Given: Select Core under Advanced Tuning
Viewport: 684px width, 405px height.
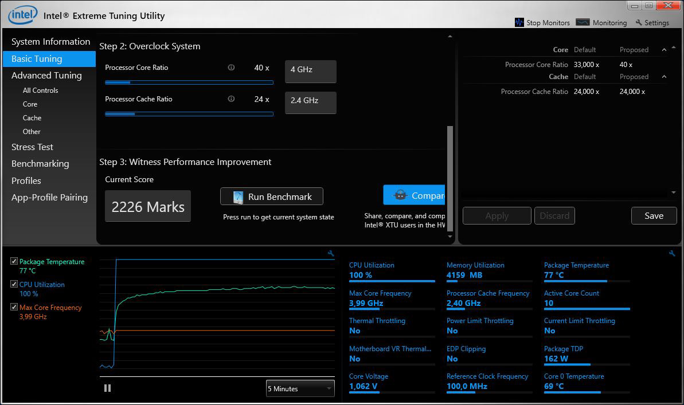Looking at the screenshot, I should [30, 104].
